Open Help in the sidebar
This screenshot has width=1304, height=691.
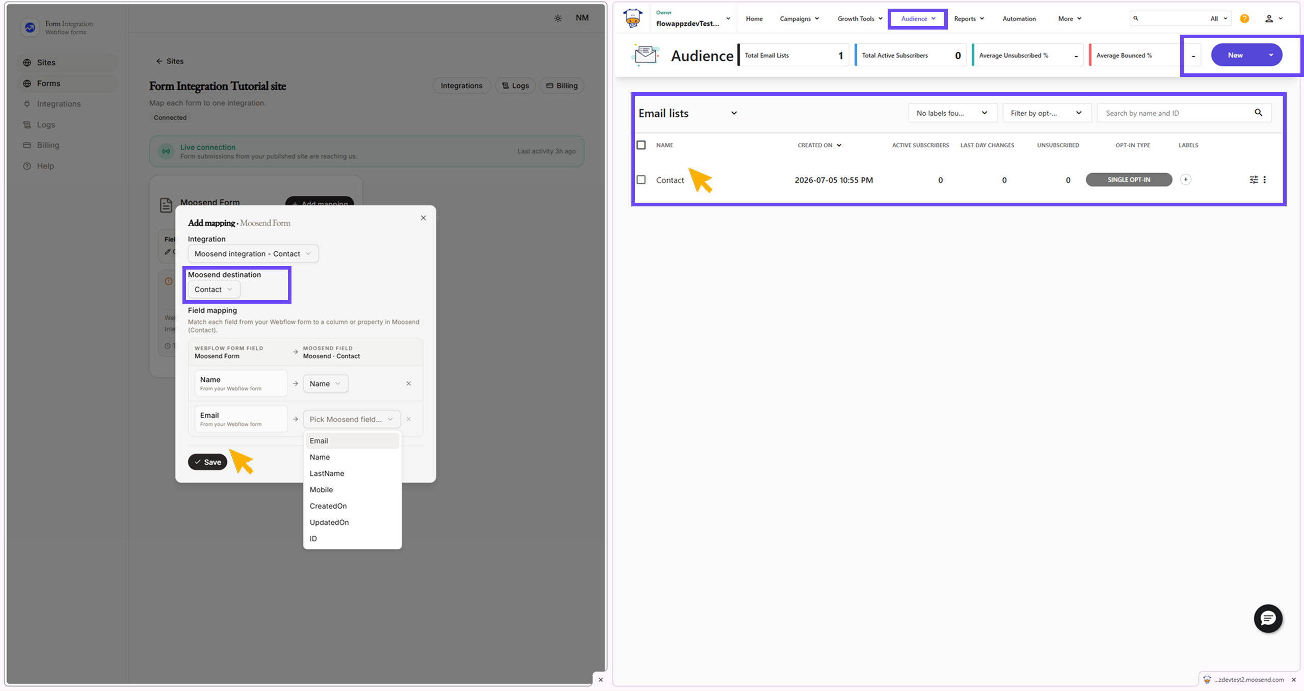(68, 166)
